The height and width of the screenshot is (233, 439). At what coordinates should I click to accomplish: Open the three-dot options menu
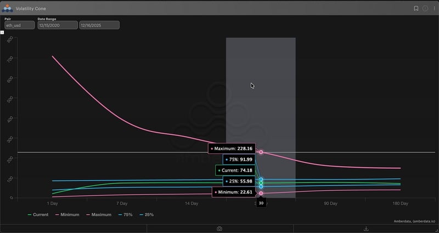[x=434, y=8]
